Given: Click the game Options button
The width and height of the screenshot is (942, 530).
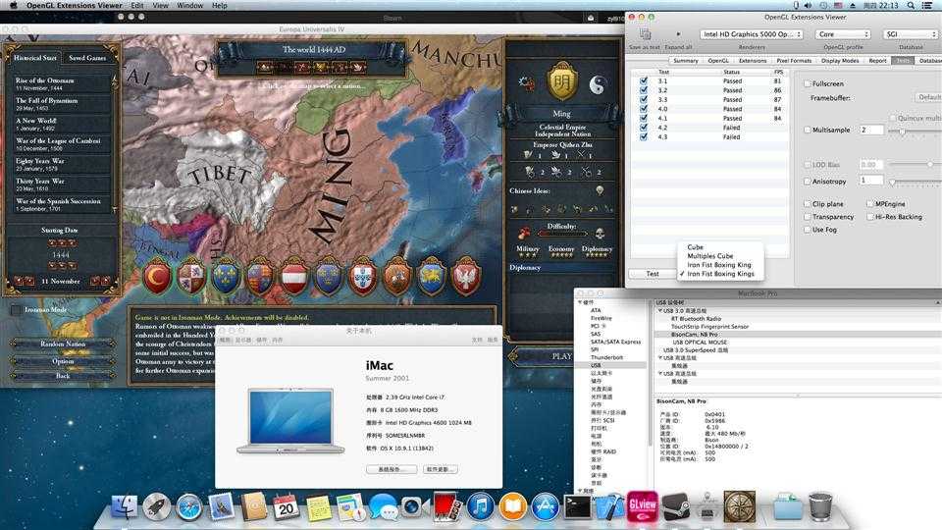Looking at the screenshot, I should click(63, 361).
